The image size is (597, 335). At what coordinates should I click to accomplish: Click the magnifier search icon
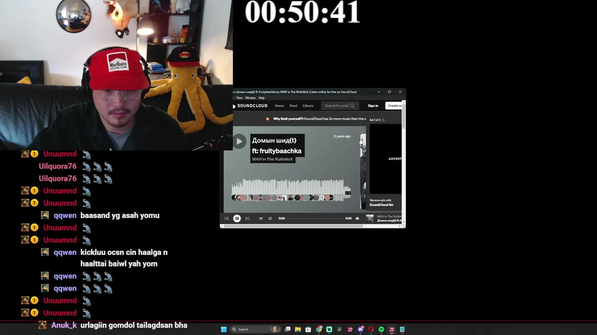coord(352,106)
